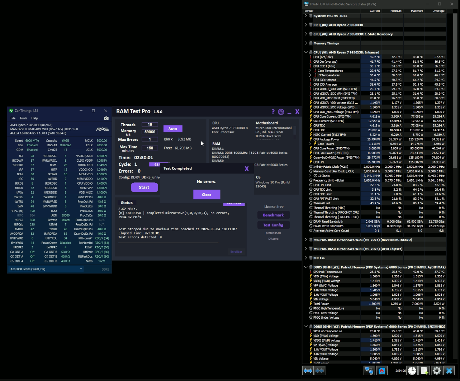Click the Memory MB input field

coord(150,132)
